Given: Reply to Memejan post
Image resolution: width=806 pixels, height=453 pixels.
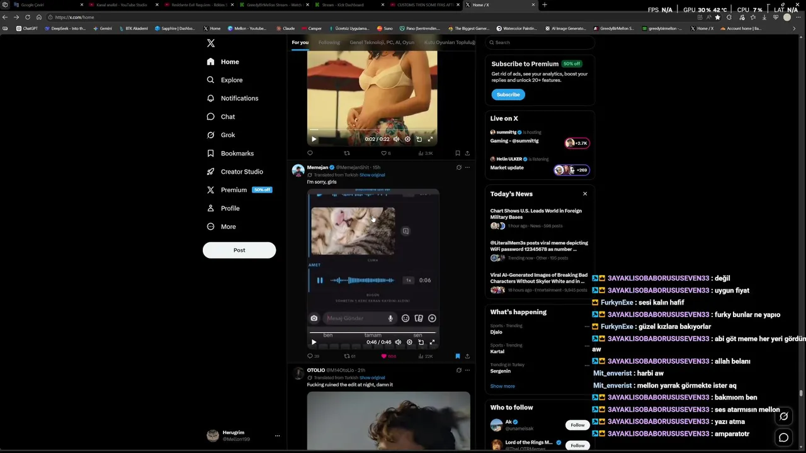Looking at the screenshot, I should coord(313,356).
